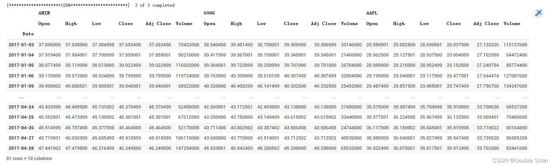The width and height of the screenshot is (553, 166).
Task: Click the Adj Close header under GOOG
Action: coord(323,24)
